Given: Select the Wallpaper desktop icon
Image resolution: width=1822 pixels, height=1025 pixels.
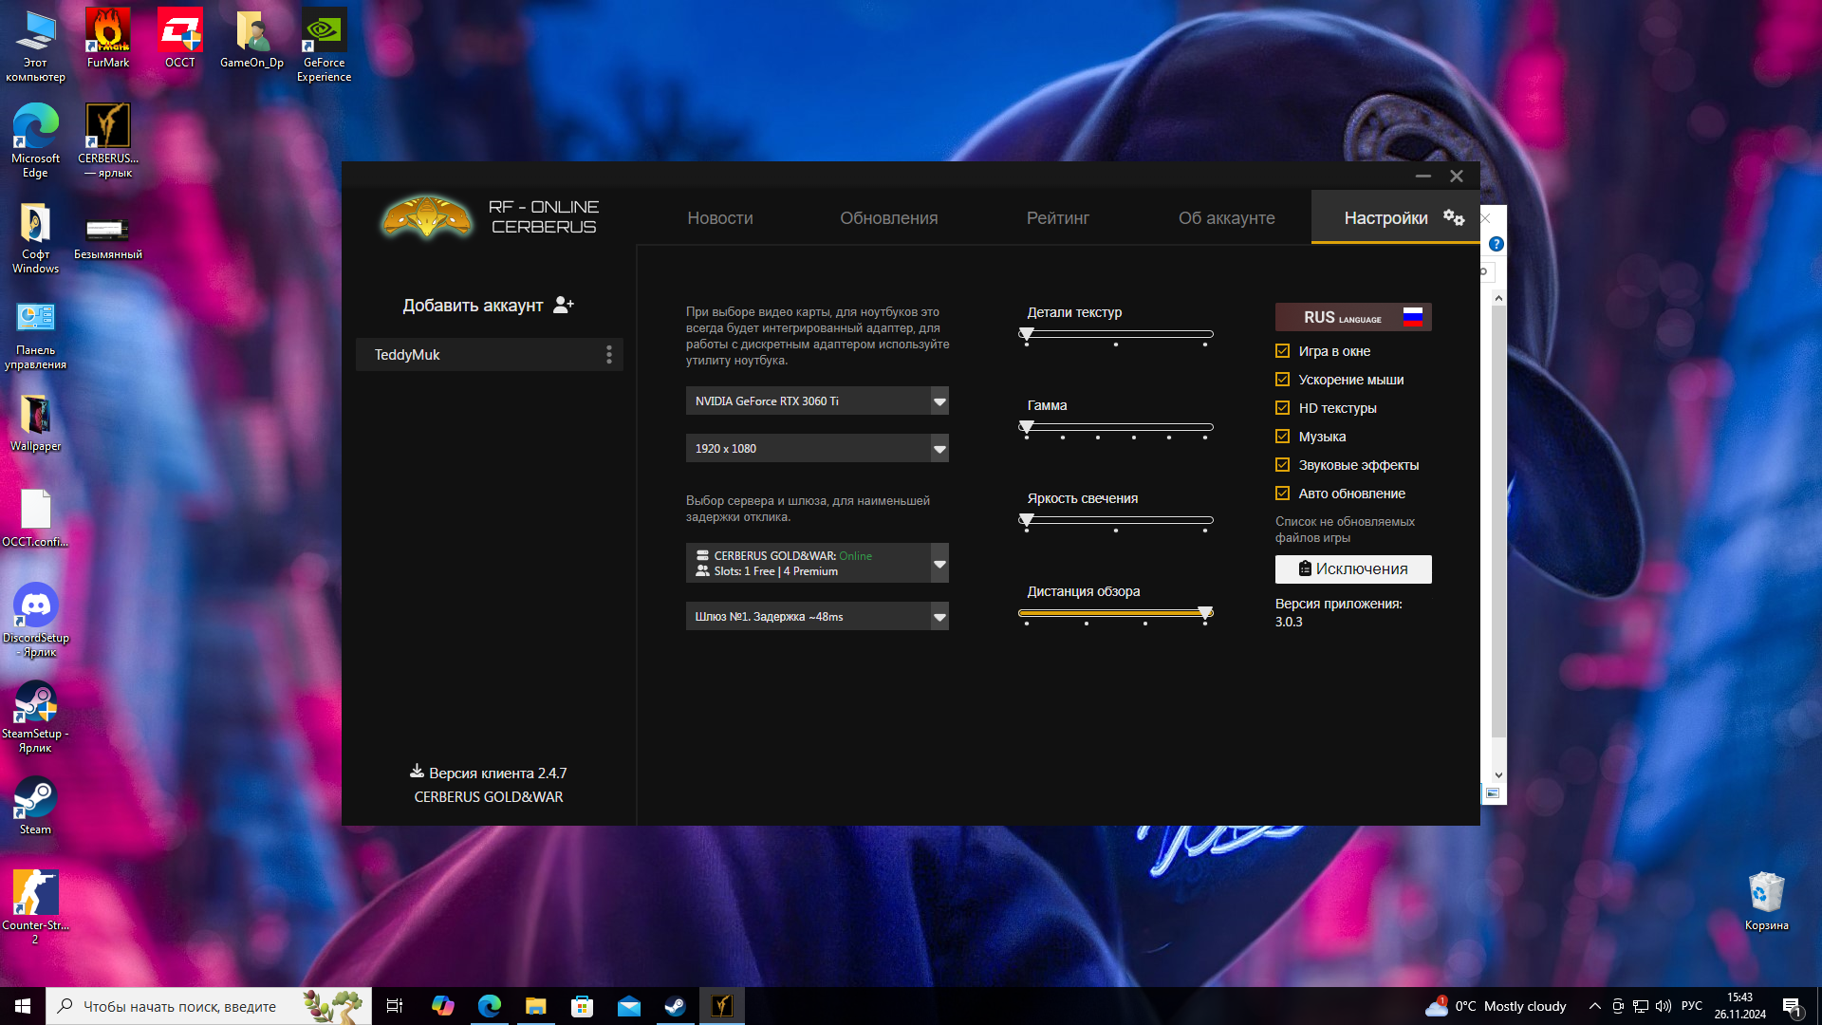Looking at the screenshot, I should coord(35,422).
